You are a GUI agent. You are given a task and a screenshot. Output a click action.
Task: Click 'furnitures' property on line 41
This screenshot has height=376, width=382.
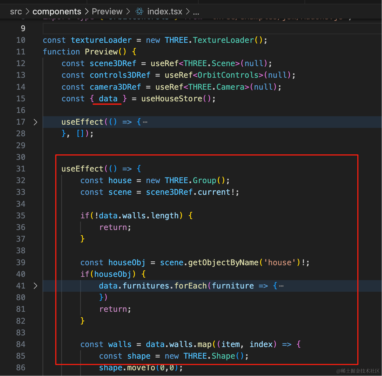point(146,286)
